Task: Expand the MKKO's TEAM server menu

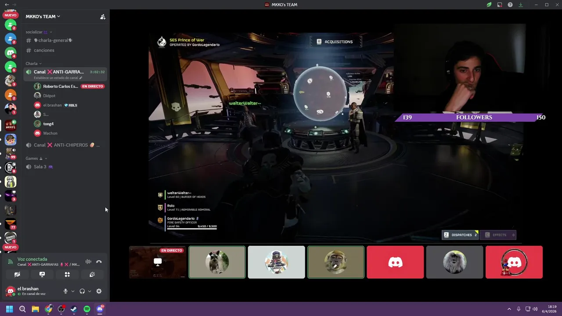Action: click(x=43, y=17)
